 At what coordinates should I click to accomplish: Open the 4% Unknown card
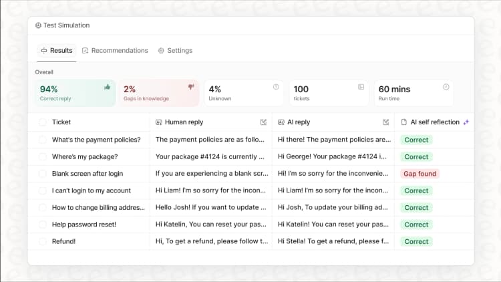point(244,93)
